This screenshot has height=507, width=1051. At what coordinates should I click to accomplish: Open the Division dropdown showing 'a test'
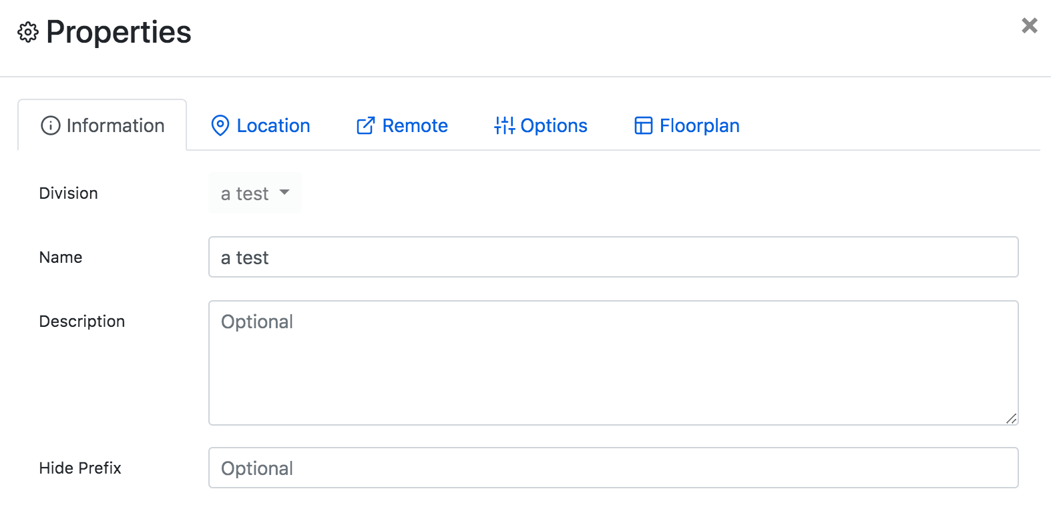254,193
